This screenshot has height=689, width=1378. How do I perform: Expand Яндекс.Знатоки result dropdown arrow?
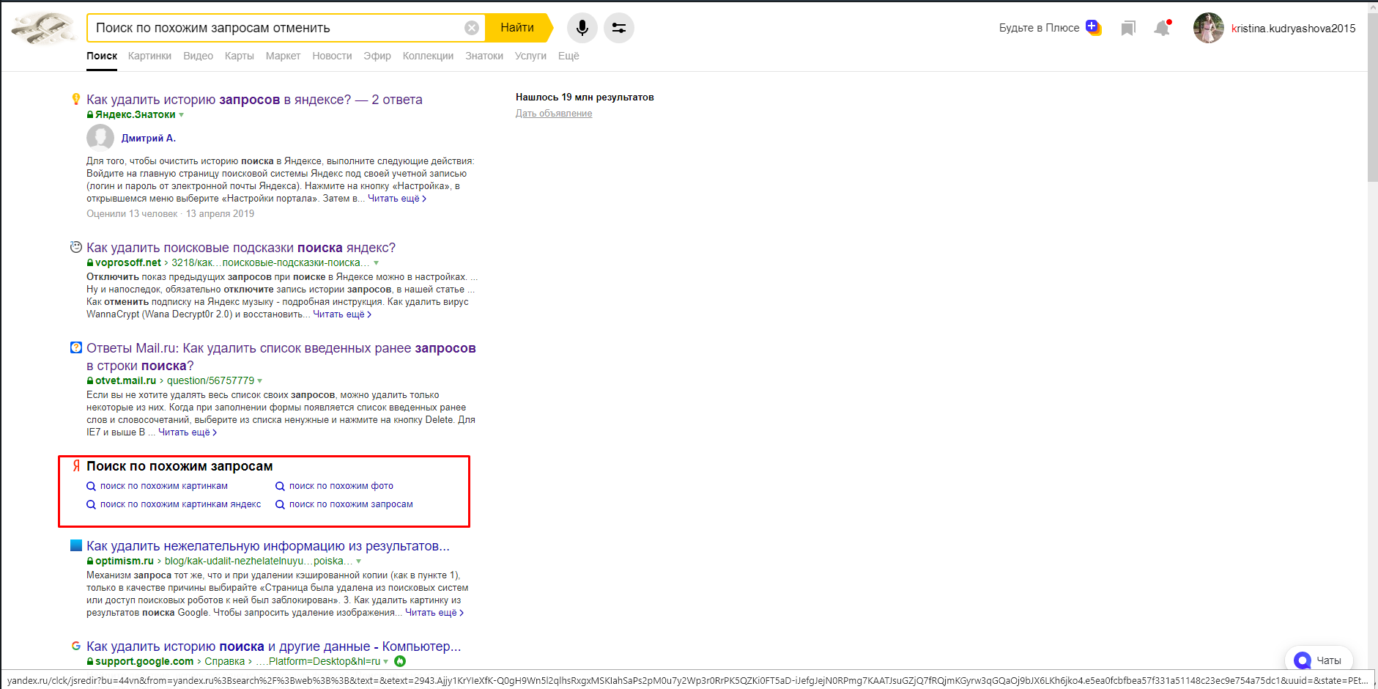pyautogui.click(x=182, y=115)
